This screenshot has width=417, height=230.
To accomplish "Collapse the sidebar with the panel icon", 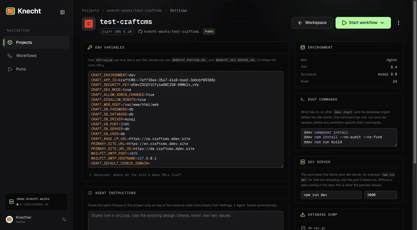I will [62, 12].
